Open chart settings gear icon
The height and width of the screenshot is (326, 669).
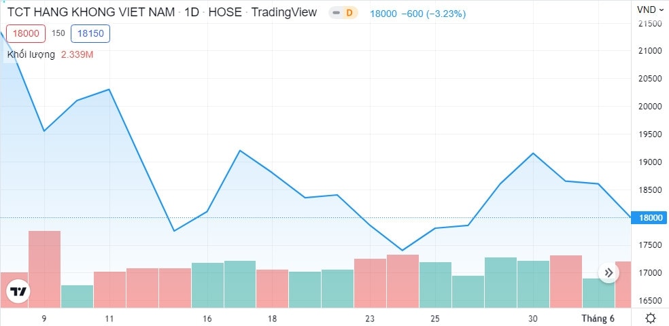point(650,319)
